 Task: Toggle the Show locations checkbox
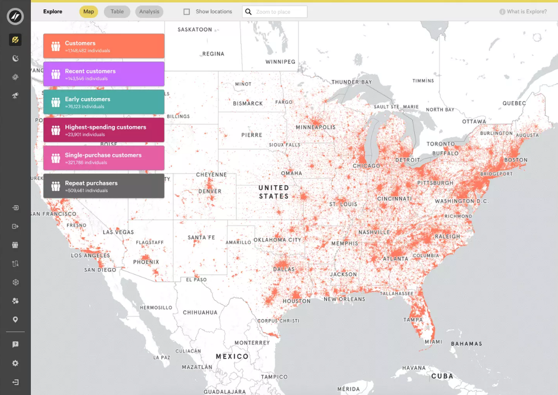coord(186,12)
